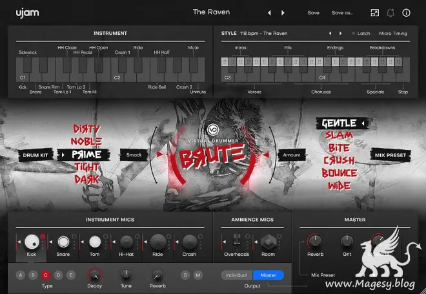Select the Noble drum kit

[x=86, y=142]
